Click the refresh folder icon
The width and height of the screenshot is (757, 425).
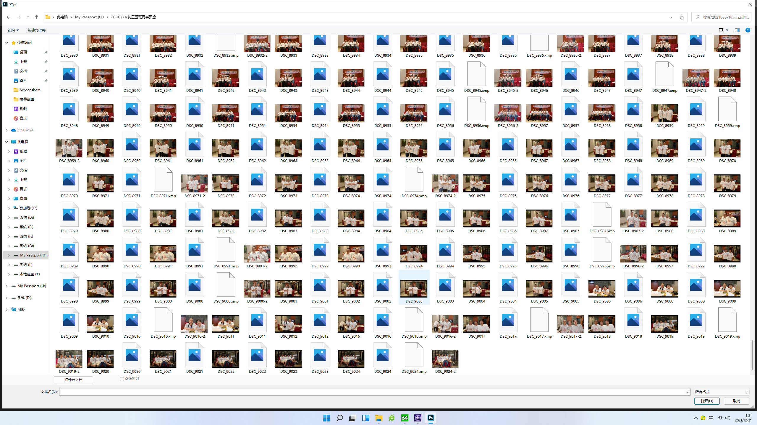click(682, 17)
